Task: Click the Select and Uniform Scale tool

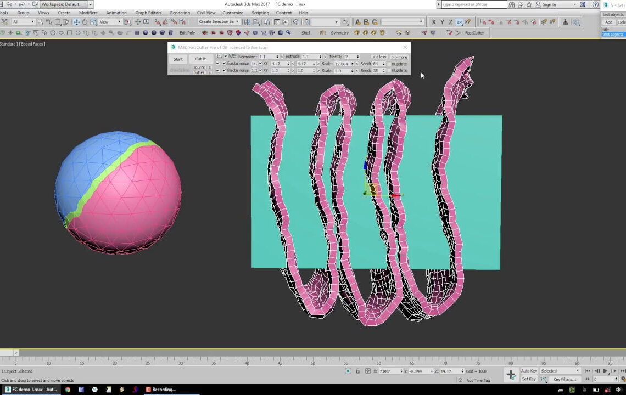Action: [93, 21]
